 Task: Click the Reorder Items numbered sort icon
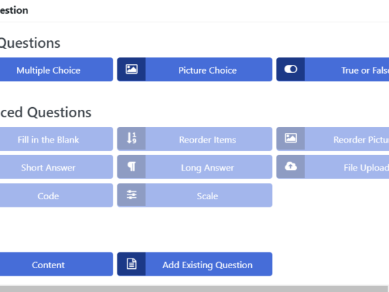(x=132, y=138)
